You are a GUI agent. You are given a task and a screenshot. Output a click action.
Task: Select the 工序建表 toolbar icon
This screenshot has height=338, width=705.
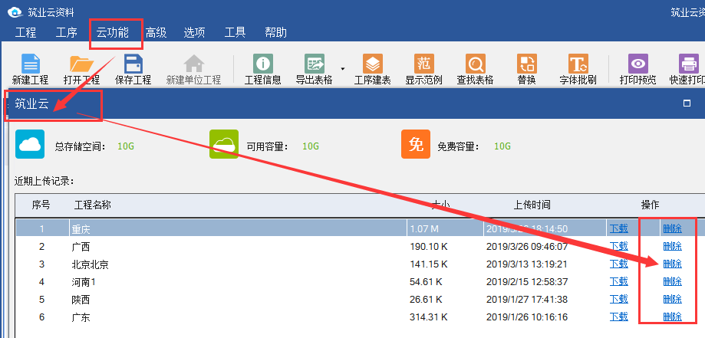(372, 64)
